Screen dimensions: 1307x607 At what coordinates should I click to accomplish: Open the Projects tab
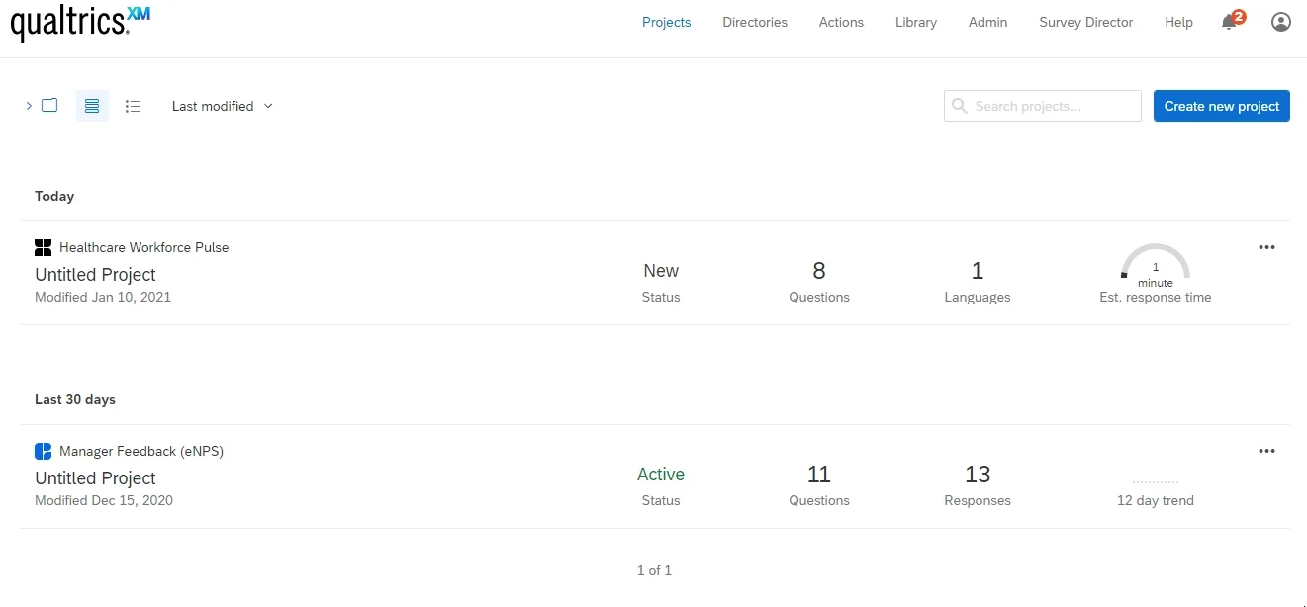coord(667,22)
